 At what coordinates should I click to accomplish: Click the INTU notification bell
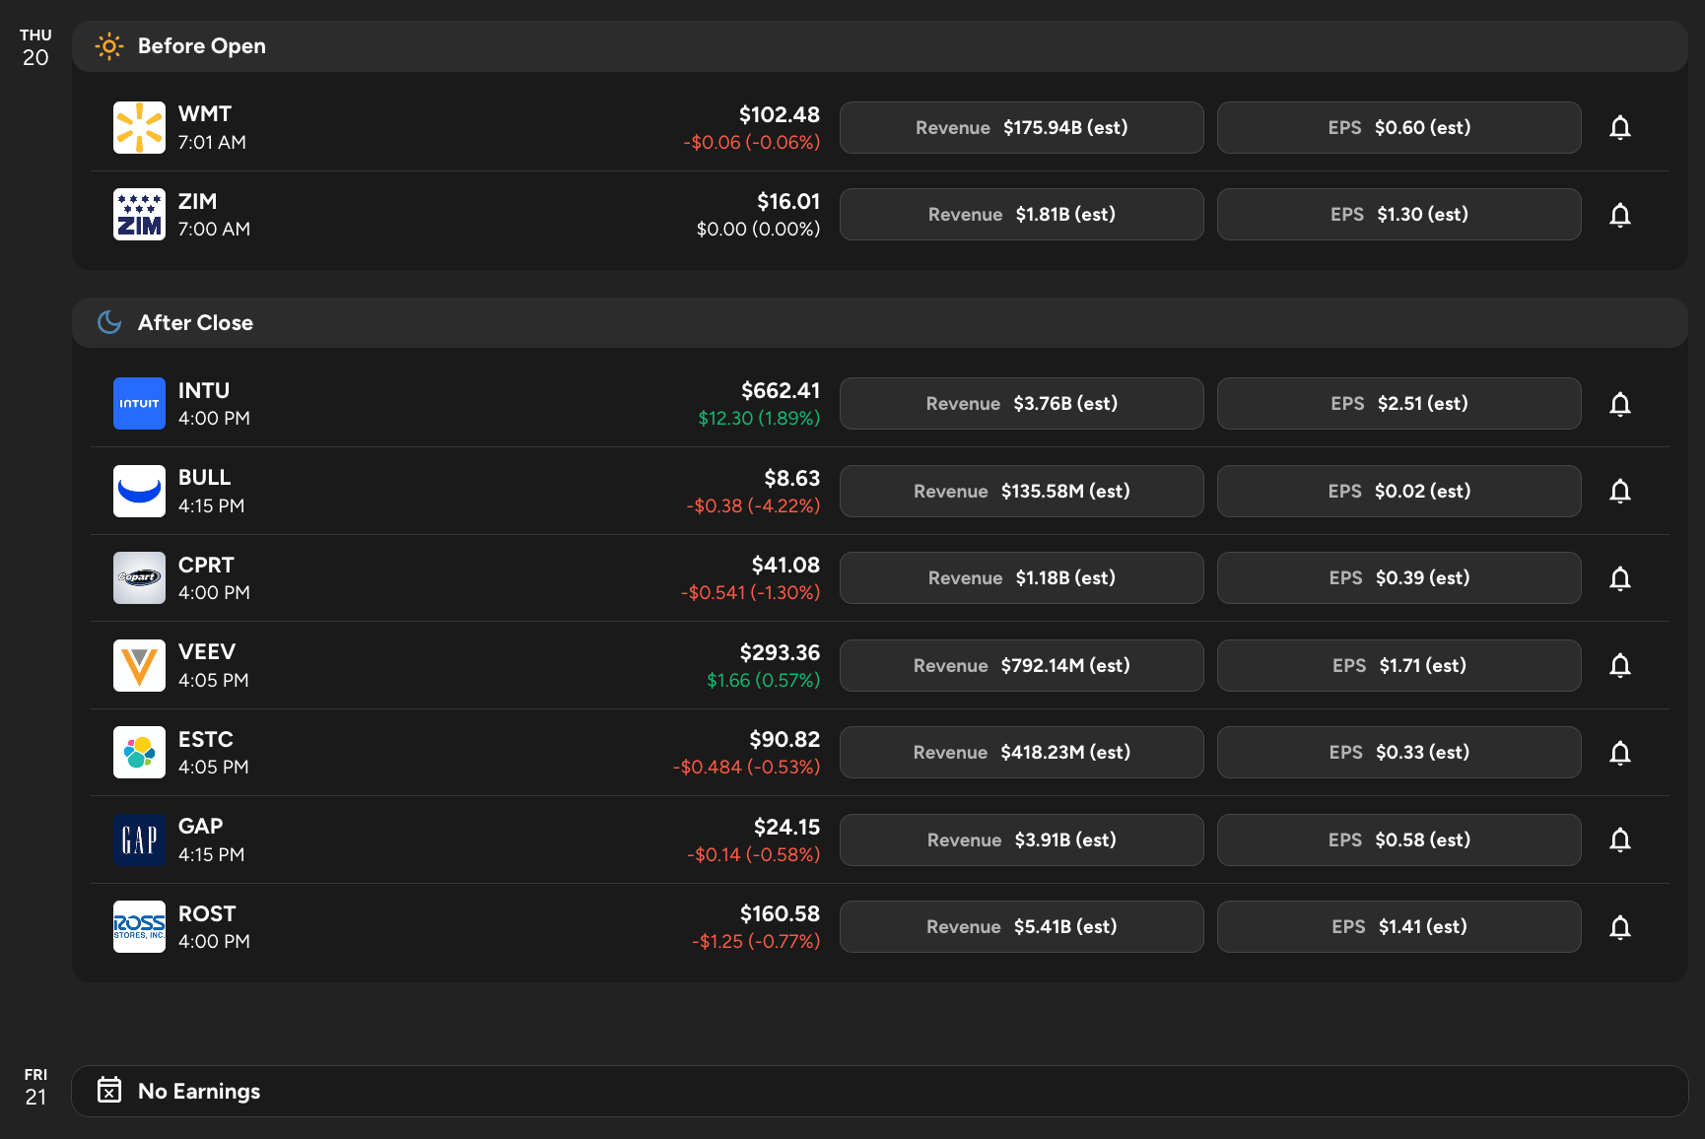pyautogui.click(x=1619, y=404)
